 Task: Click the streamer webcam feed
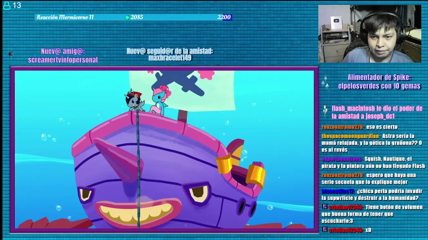(x=370, y=34)
